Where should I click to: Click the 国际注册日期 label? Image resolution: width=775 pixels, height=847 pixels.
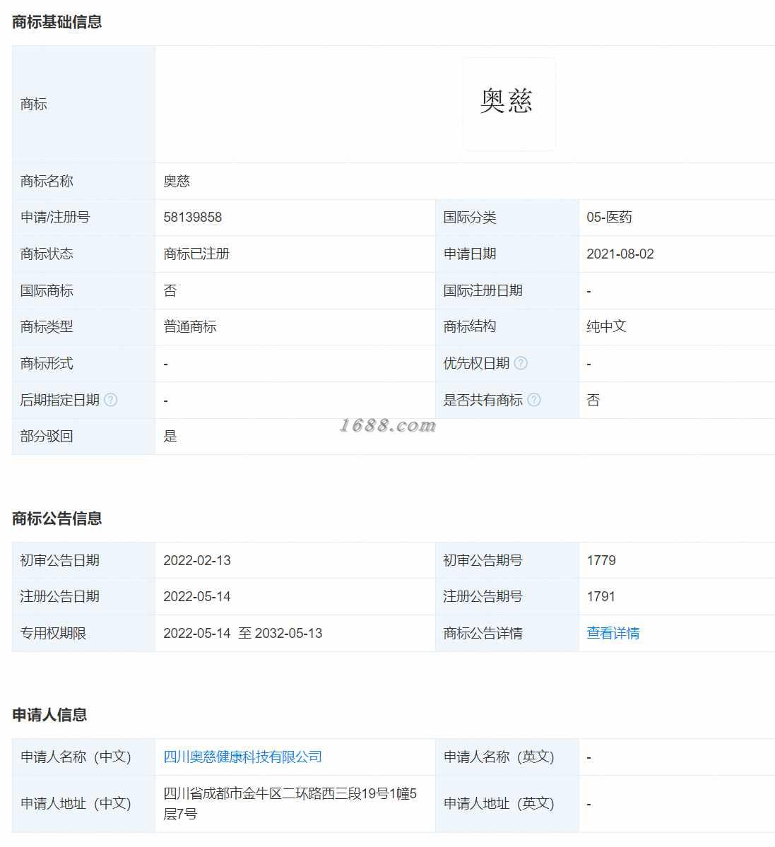(x=483, y=290)
